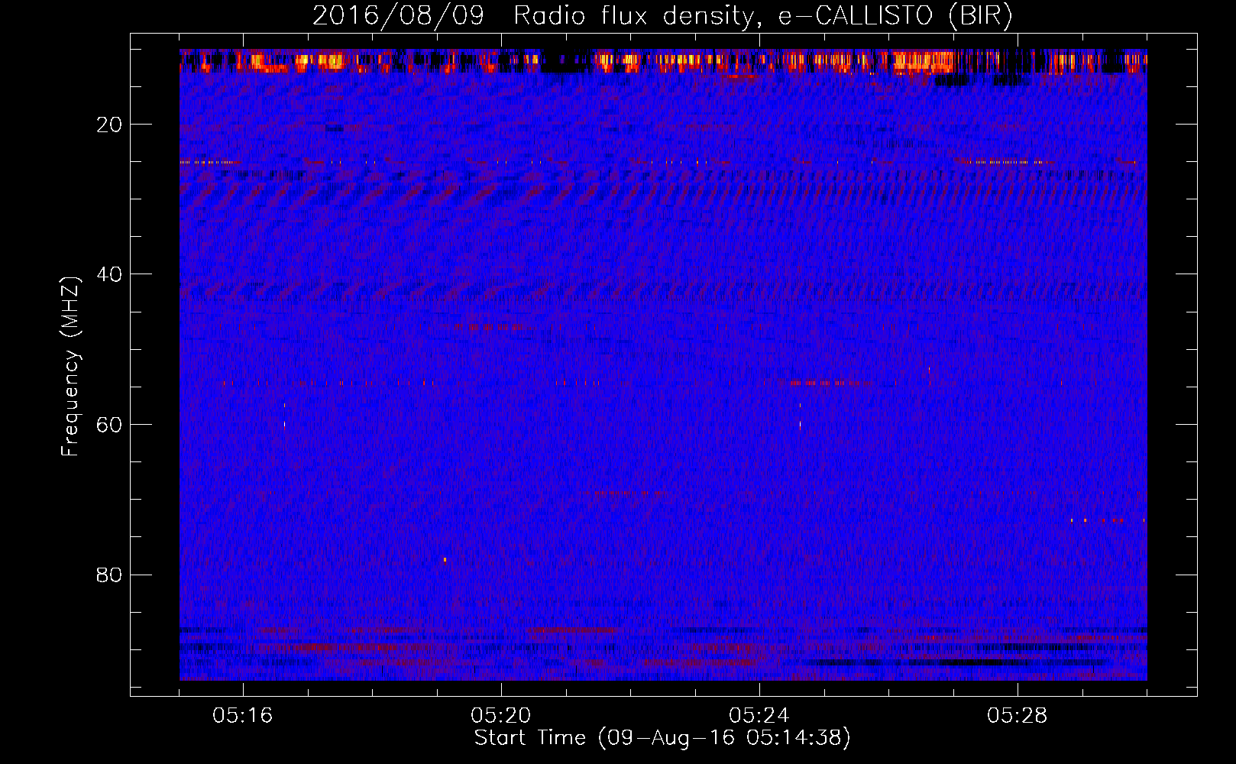Select the 05:16 time tick label
Image resolution: width=1236 pixels, height=764 pixels.
243,716
